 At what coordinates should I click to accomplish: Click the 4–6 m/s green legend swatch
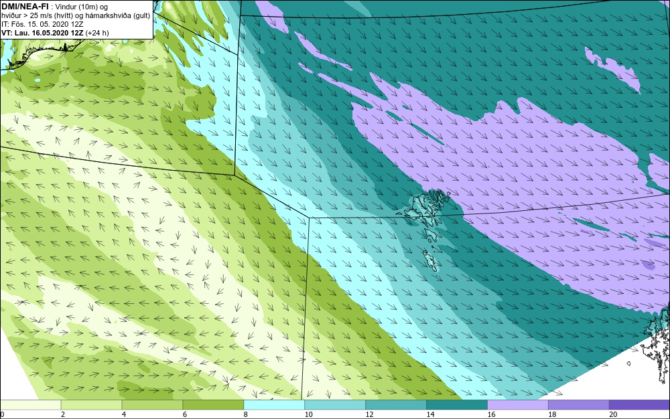click(x=152, y=404)
